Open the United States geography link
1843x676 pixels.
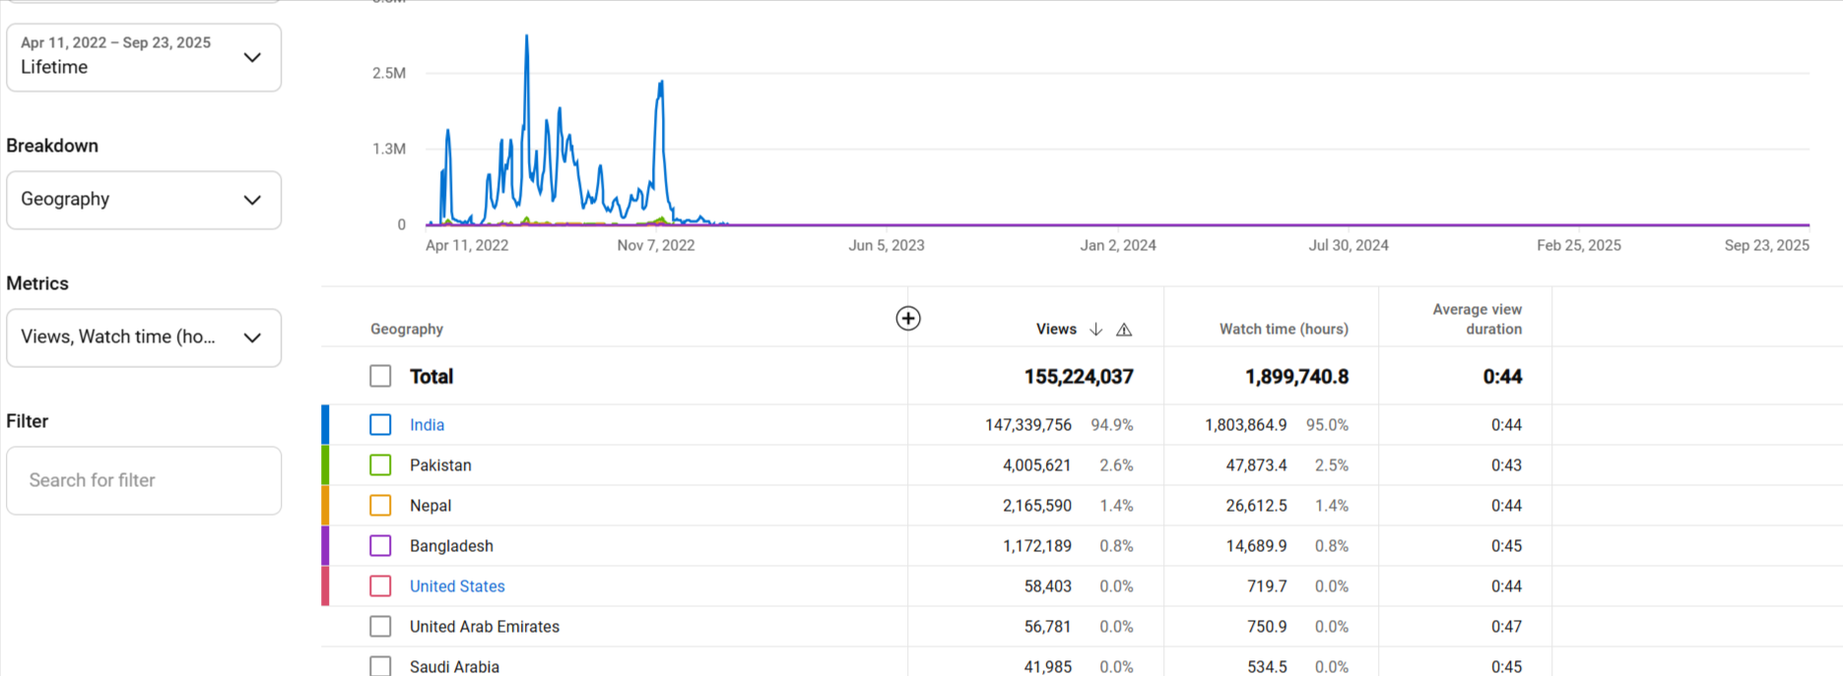coord(457,586)
